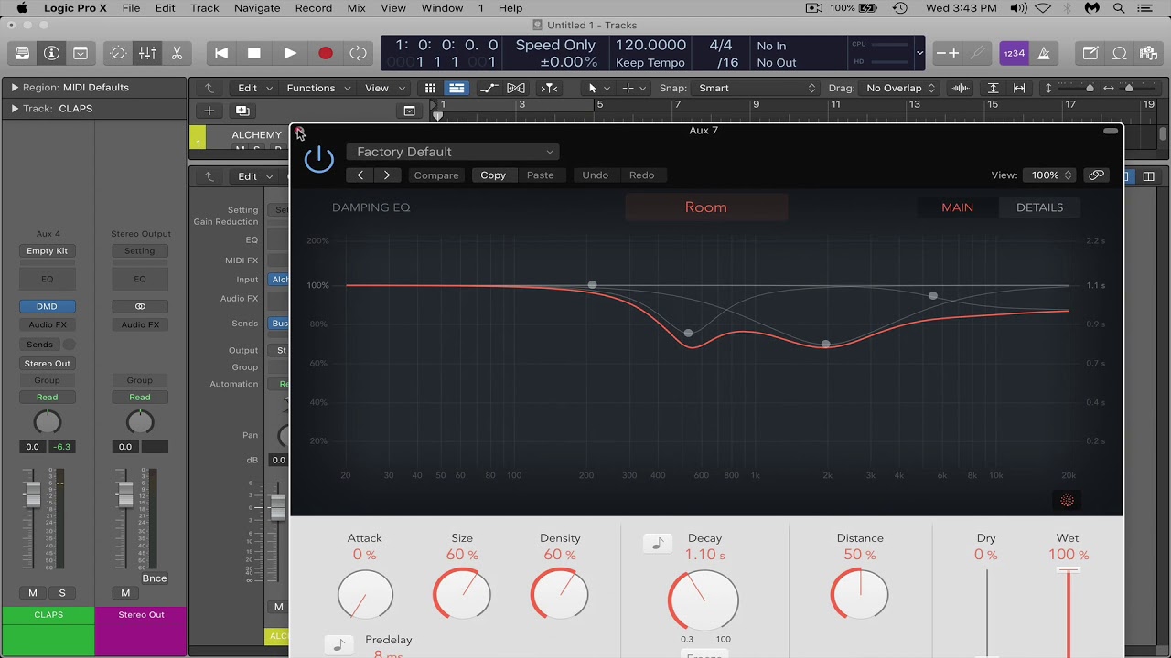Click the Waveform zoom icon
This screenshot has width=1171, height=658.
pos(961,88)
